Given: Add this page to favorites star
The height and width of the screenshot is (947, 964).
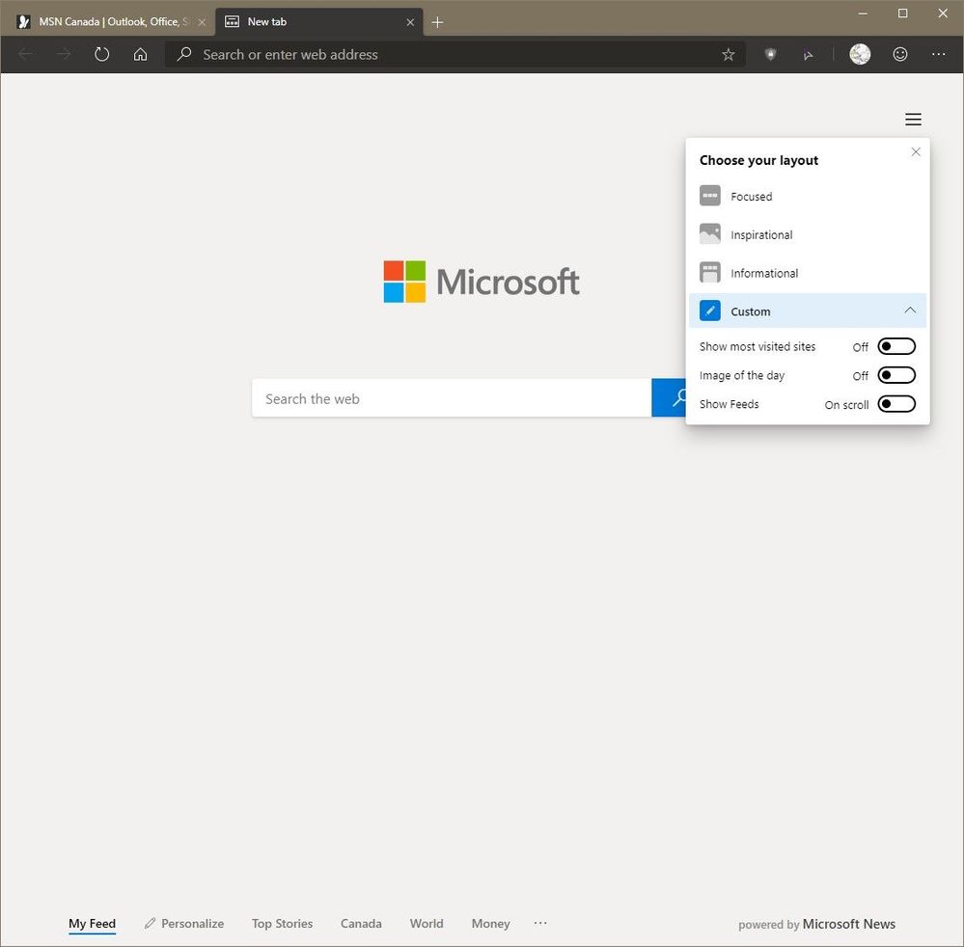Looking at the screenshot, I should pyautogui.click(x=729, y=55).
